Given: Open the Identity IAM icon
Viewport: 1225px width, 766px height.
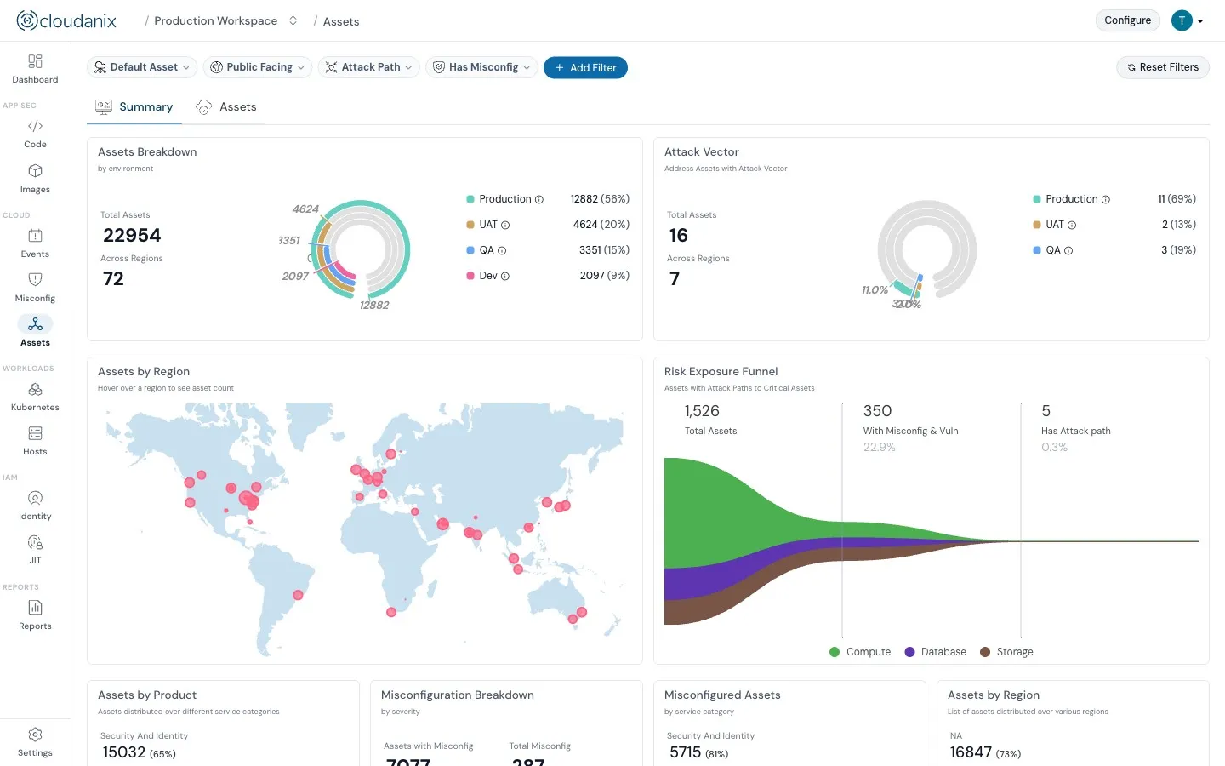Looking at the screenshot, I should 35,498.
